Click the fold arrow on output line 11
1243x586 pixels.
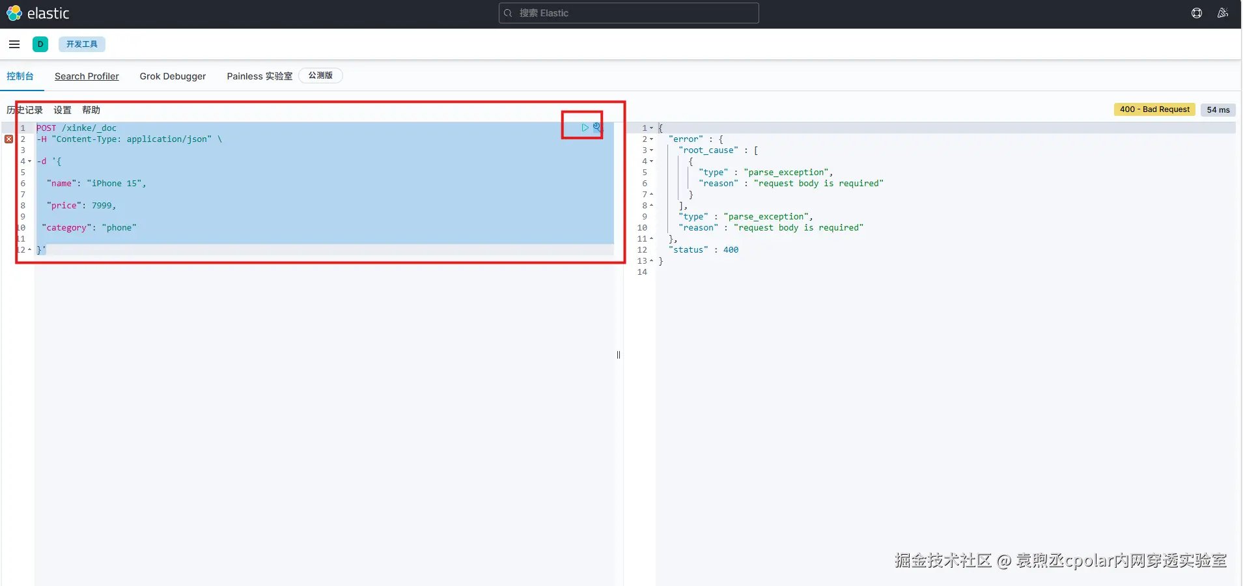click(x=652, y=239)
